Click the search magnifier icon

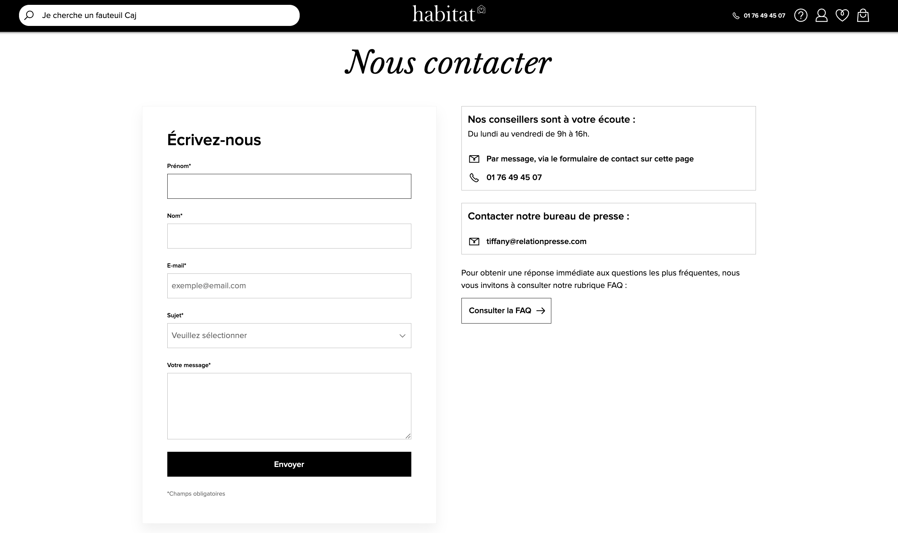coord(29,15)
